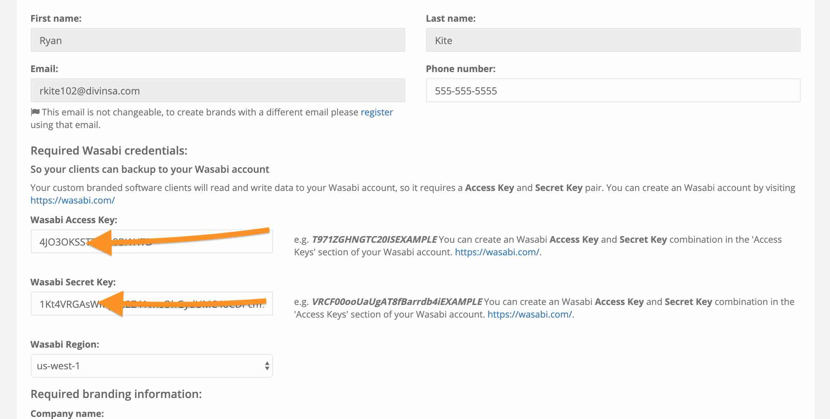Click the Email field with rkite102@divinsa.com
Viewport: 830px width, 419px height.
[x=218, y=91]
